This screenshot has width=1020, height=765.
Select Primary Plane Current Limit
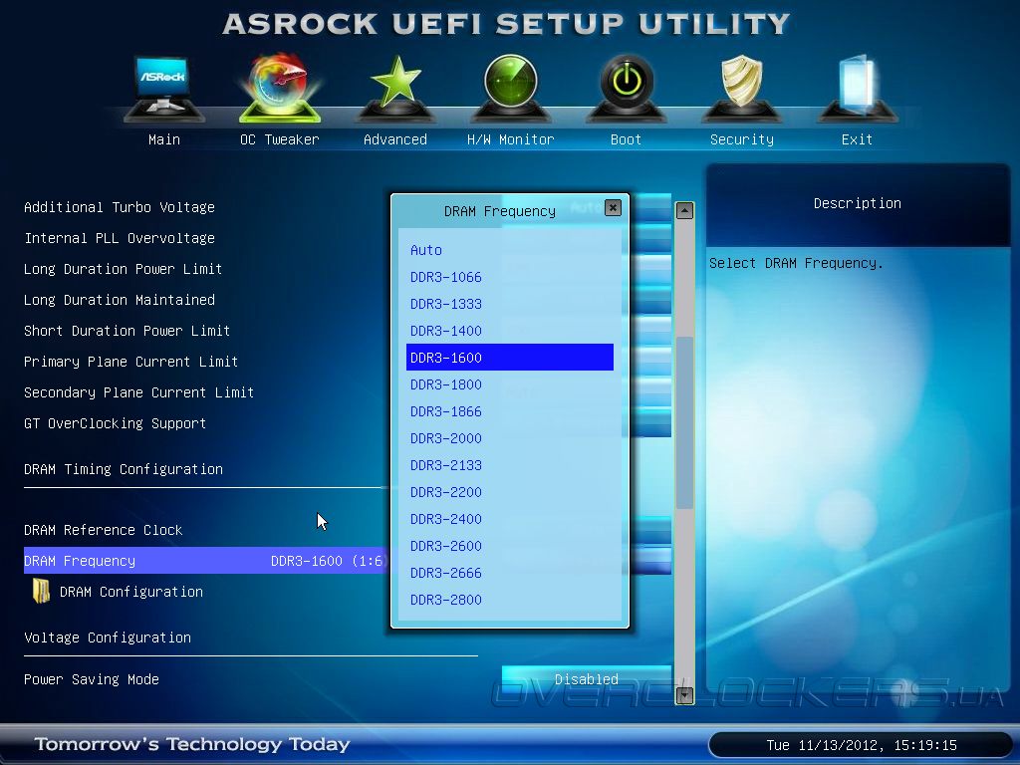pyautogui.click(x=130, y=362)
